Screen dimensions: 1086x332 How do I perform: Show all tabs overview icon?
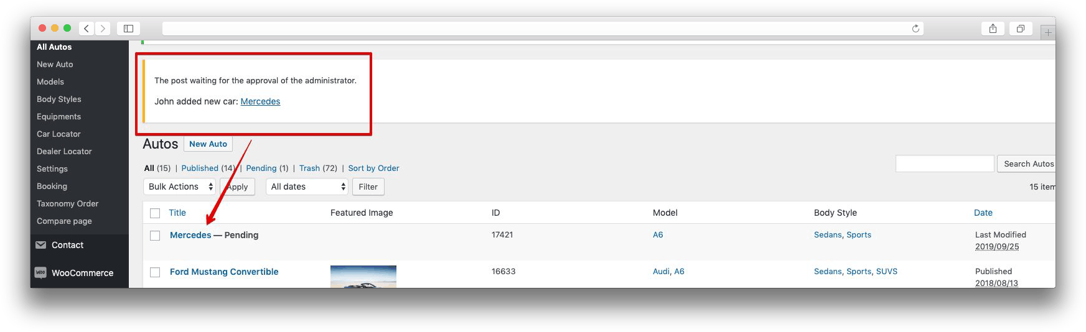[1021, 29]
